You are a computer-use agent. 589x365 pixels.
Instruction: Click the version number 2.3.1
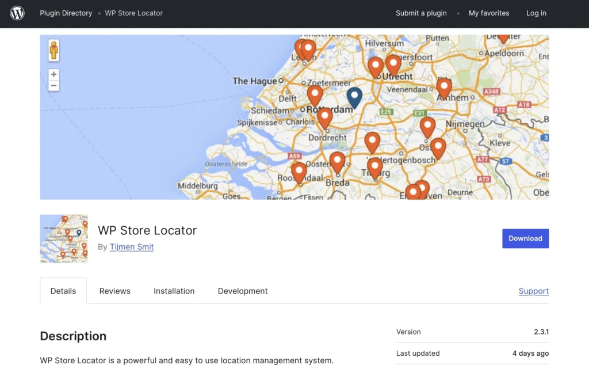coord(541,332)
